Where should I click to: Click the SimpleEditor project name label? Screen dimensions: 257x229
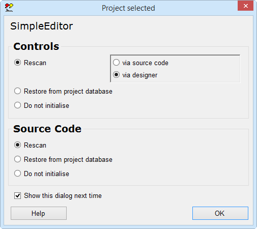(x=42, y=26)
